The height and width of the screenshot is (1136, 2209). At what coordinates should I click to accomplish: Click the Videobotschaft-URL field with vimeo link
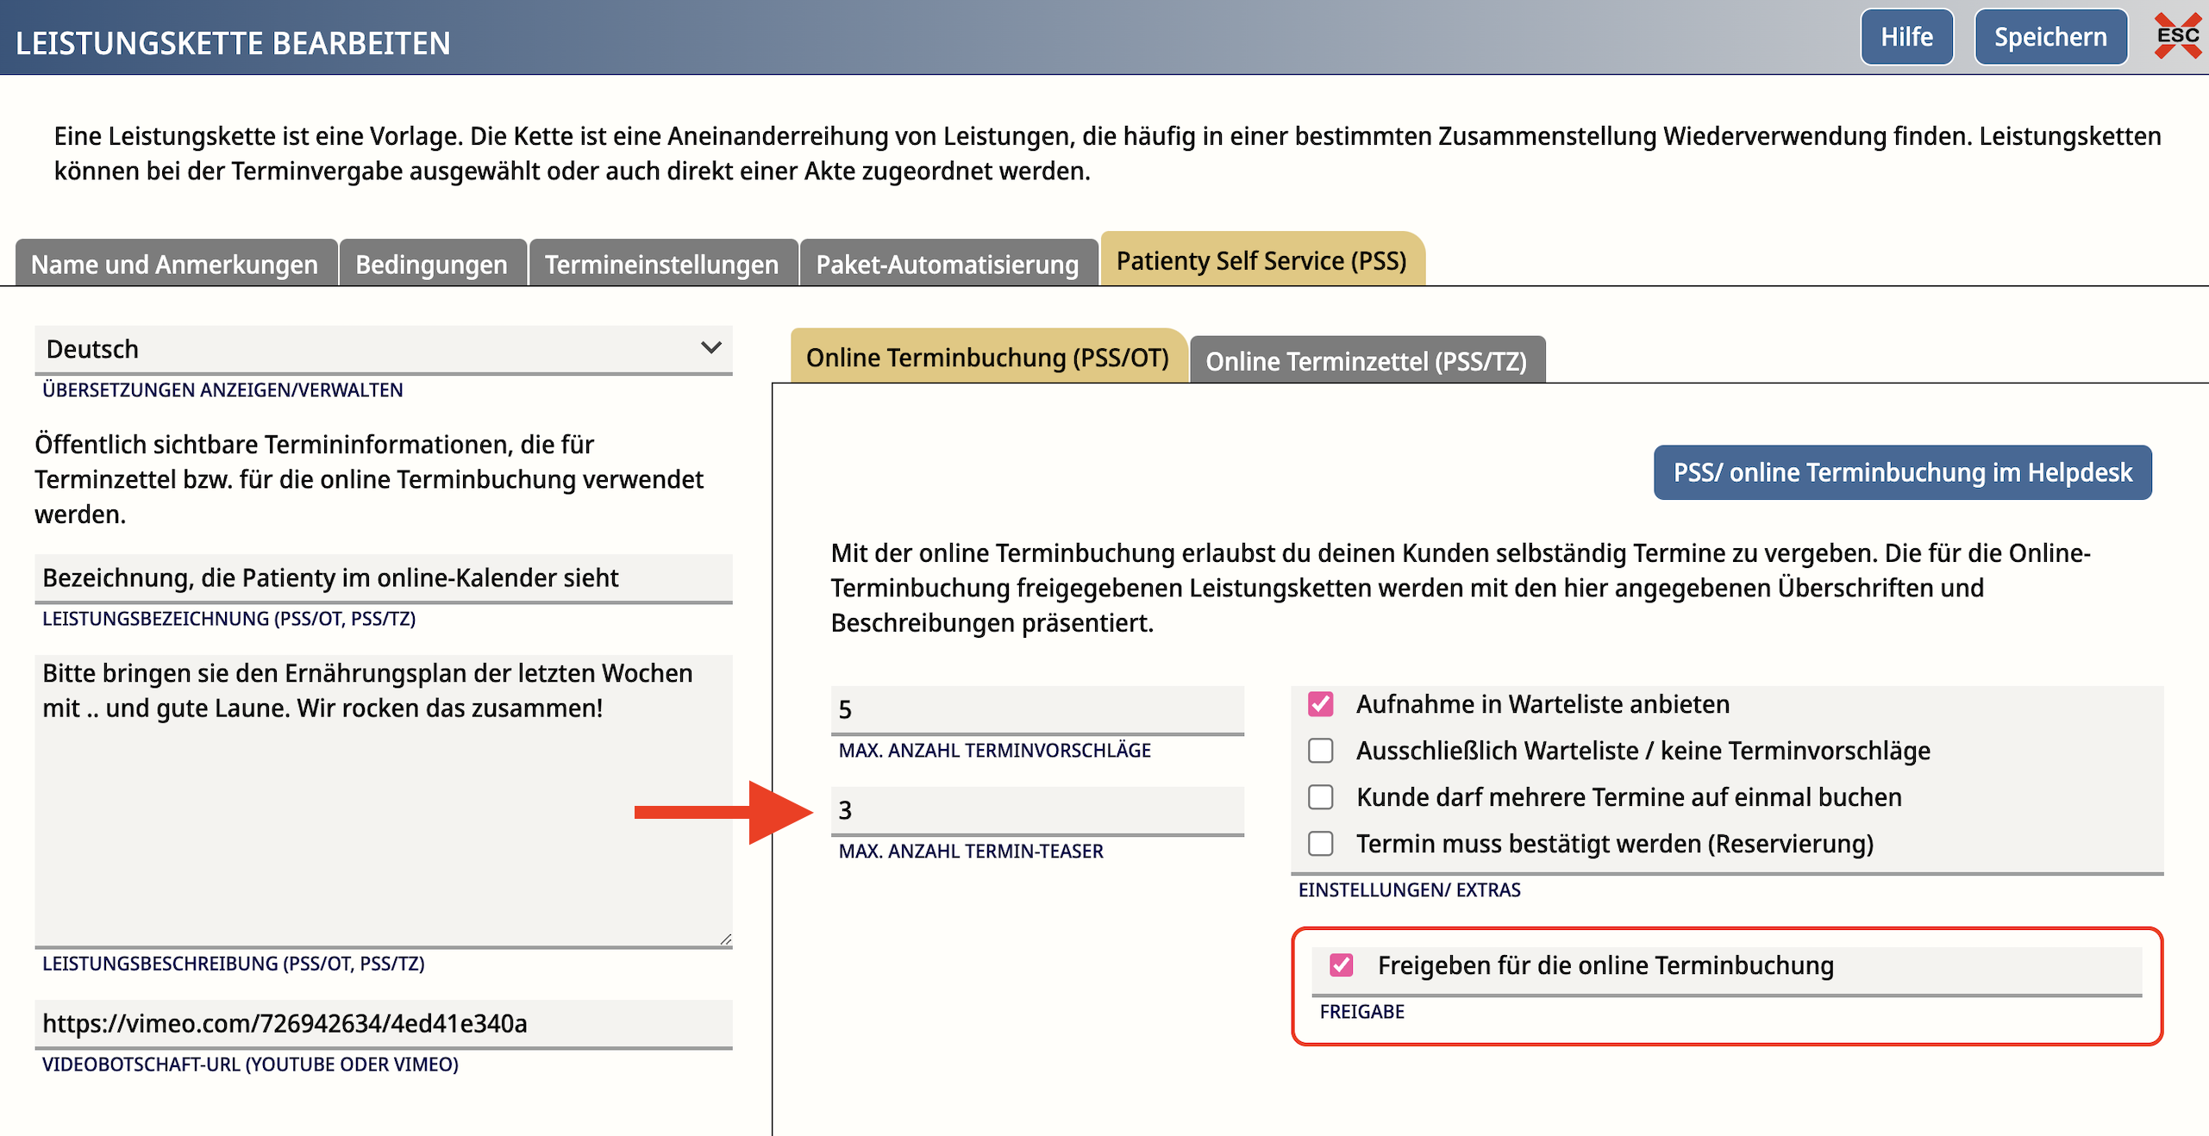coord(384,1023)
